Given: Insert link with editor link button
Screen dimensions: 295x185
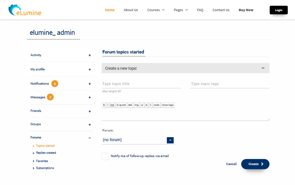Looking at the screenshot, I should (x=112, y=105).
